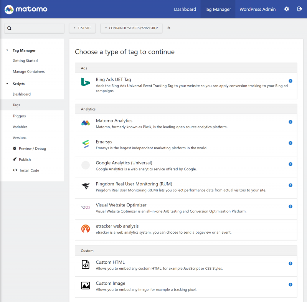Choose the Bing Ads UET Tag type
The width and height of the screenshot is (307, 302).
[186, 86]
